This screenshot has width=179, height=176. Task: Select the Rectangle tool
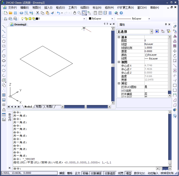tap(4, 46)
